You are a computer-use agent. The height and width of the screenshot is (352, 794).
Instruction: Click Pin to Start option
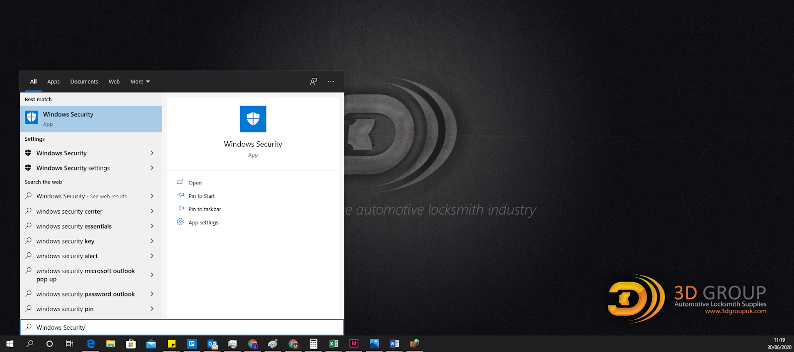[201, 196]
